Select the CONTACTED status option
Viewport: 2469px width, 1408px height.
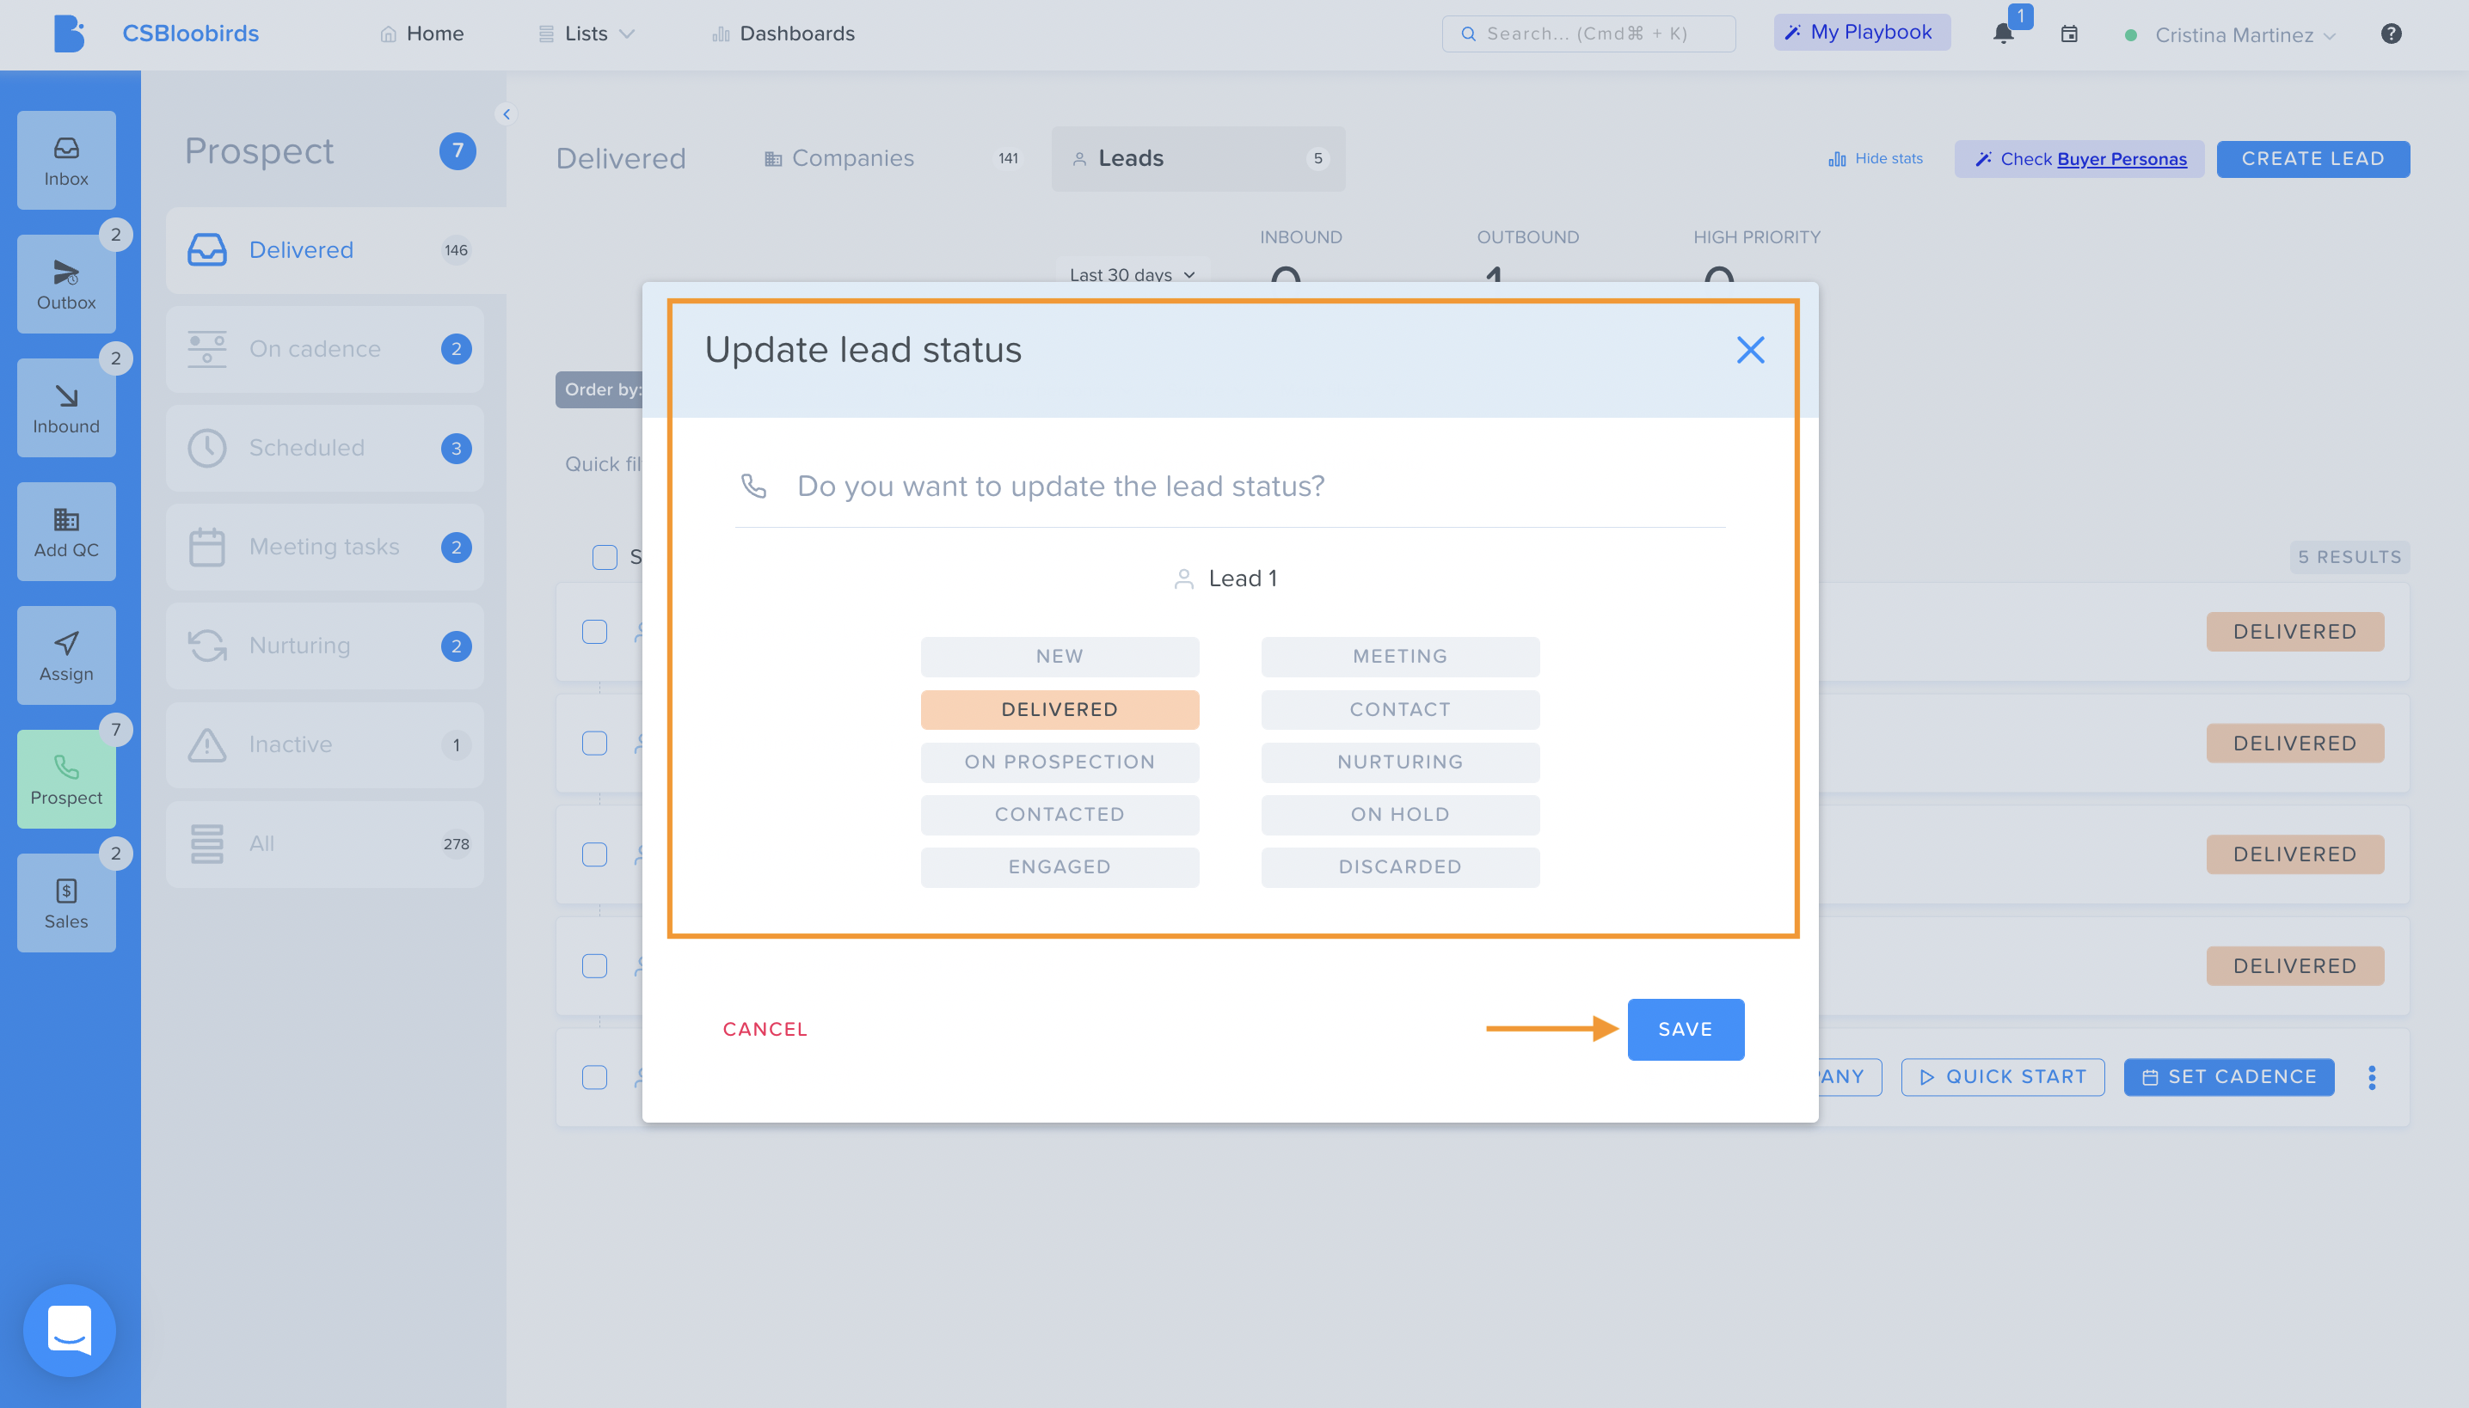tap(1059, 815)
